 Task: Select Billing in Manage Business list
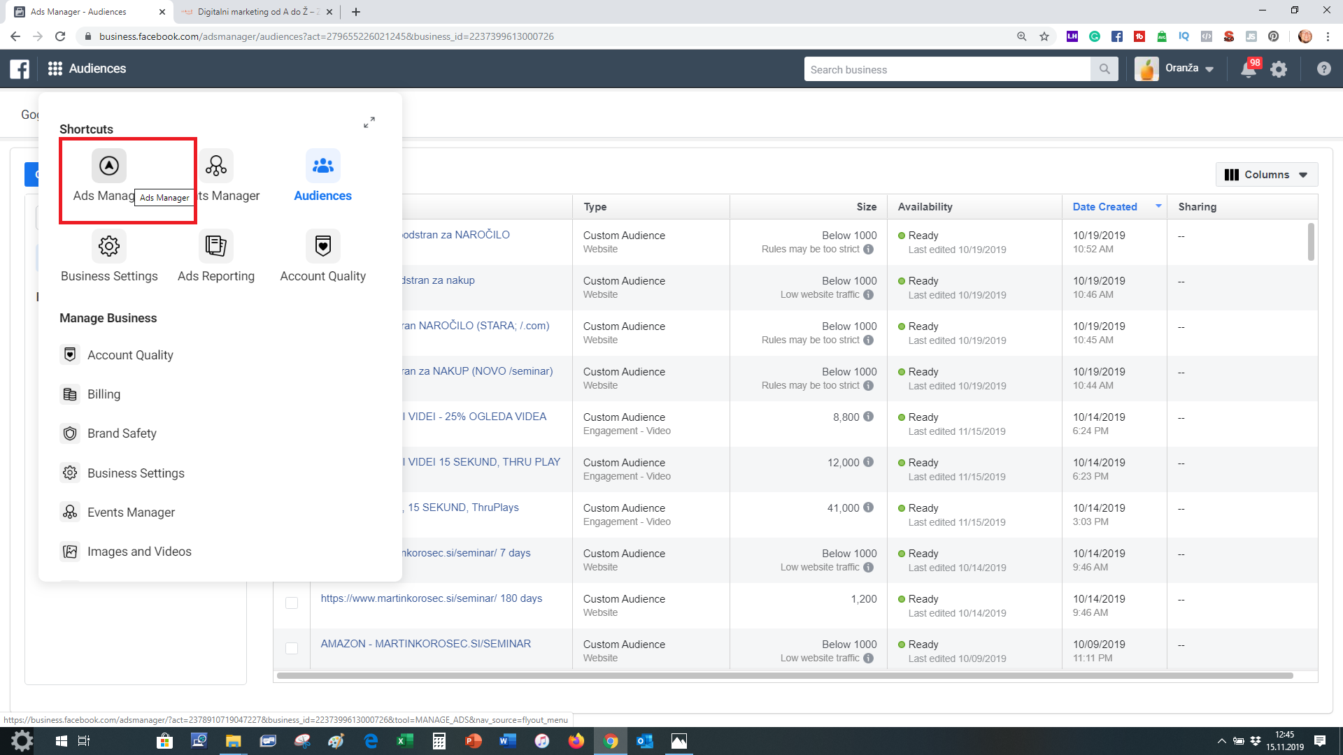click(x=104, y=394)
